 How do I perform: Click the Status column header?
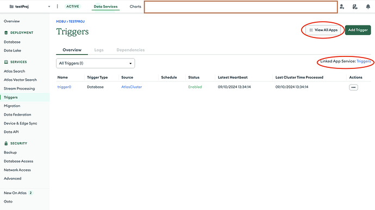click(x=193, y=78)
